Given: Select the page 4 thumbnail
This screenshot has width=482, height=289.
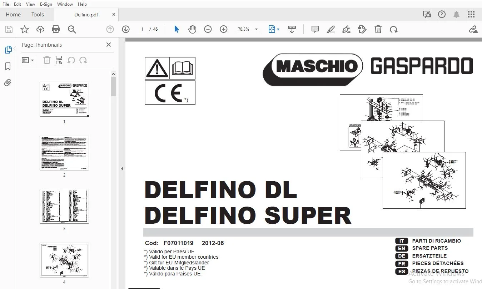Looking at the screenshot, I should [x=64, y=260].
